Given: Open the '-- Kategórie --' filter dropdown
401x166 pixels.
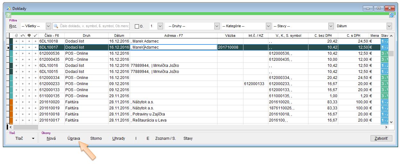Looking at the screenshot, I should (x=268, y=26).
